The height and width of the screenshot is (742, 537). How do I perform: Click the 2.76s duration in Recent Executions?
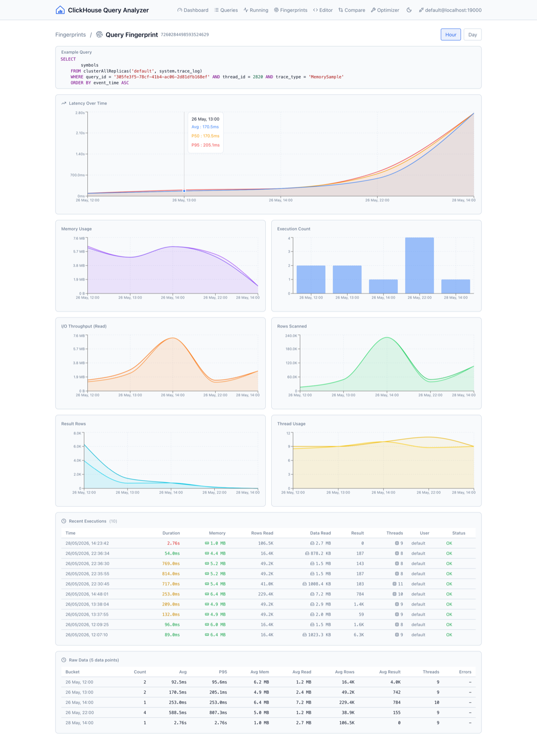coord(173,543)
